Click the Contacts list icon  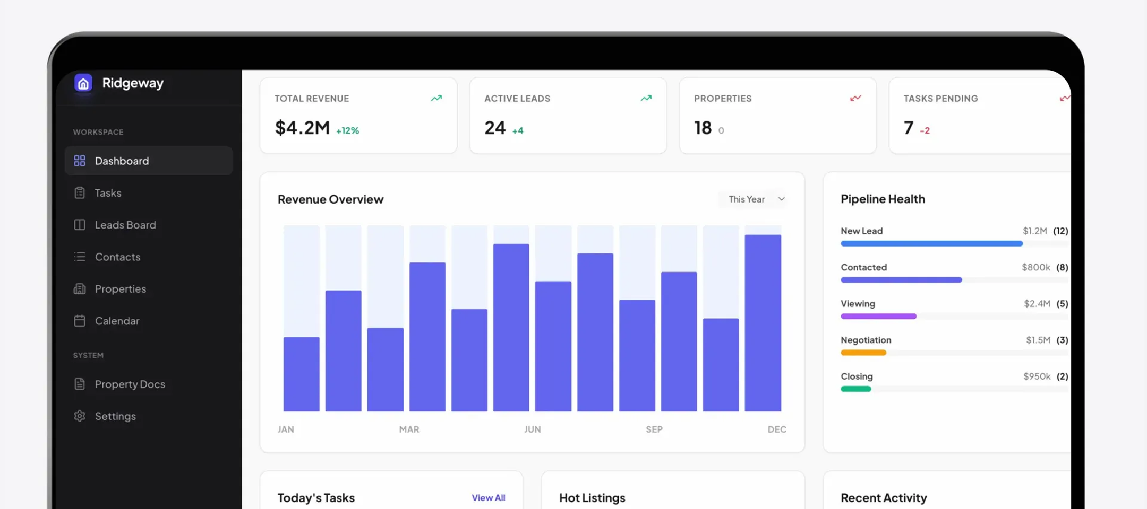[80, 257]
